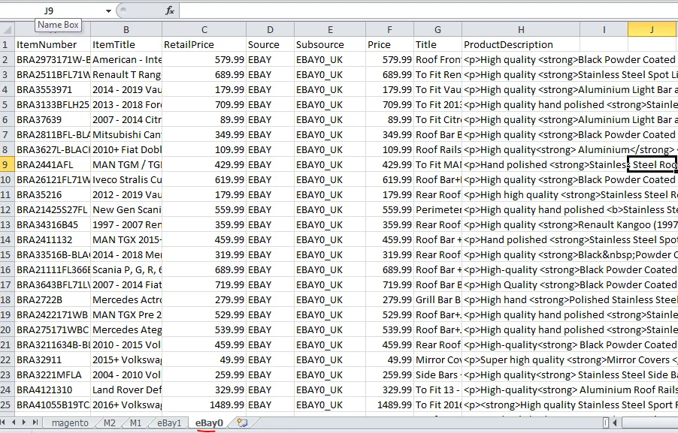Select cell BRA32911
Viewport: 678px width, 433px height.
tap(53, 359)
